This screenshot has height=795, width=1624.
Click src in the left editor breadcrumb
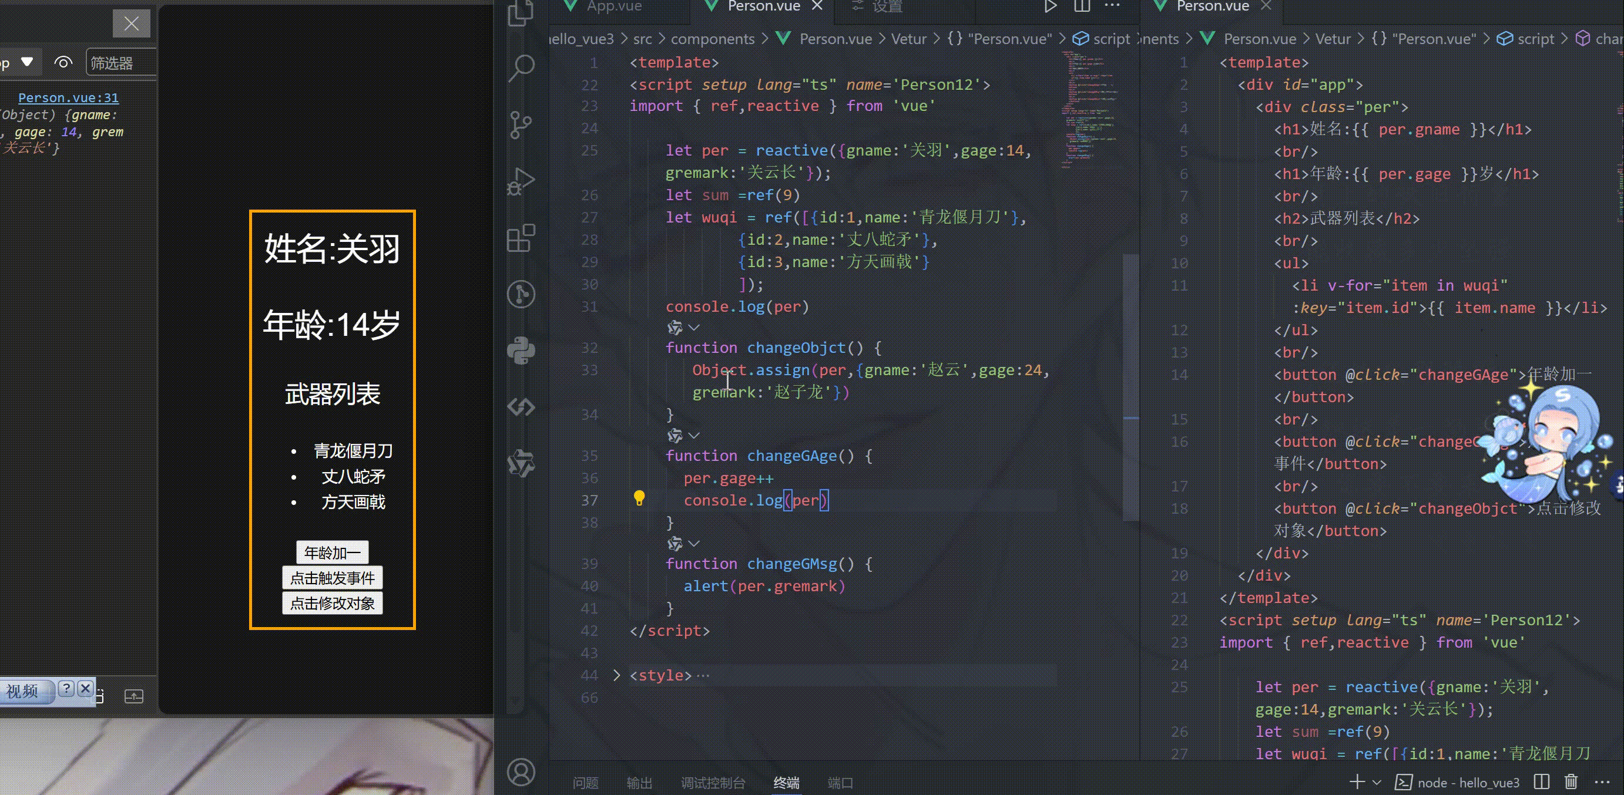pyautogui.click(x=642, y=39)
